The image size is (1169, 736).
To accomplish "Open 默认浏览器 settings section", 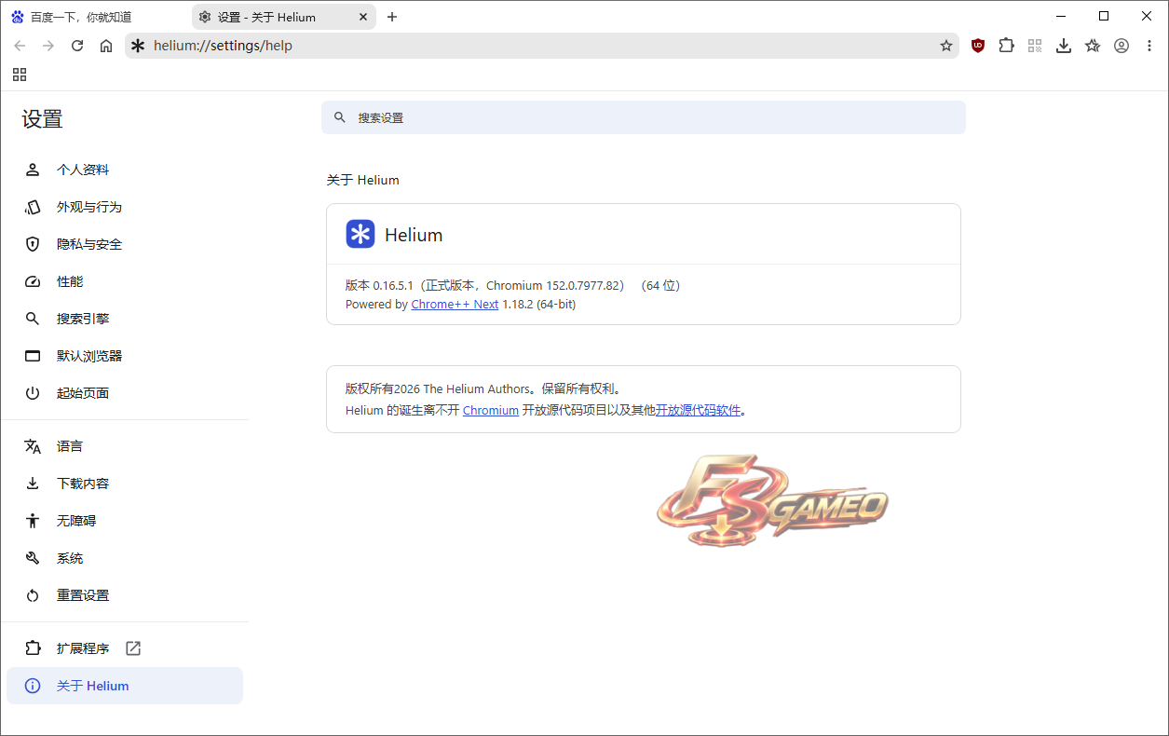I will click(125, 356).
